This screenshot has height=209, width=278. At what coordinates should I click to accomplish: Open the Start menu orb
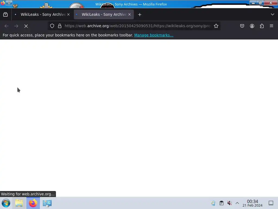coord(6,203)
